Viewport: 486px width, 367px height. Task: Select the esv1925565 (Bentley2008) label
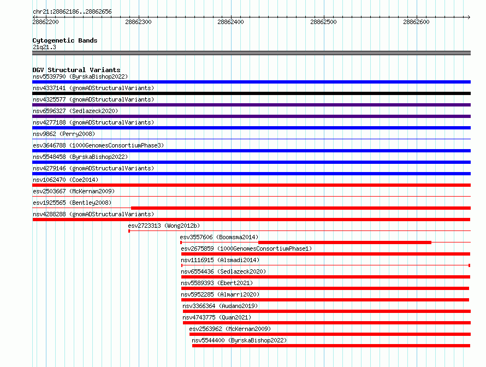pos(72,203)
